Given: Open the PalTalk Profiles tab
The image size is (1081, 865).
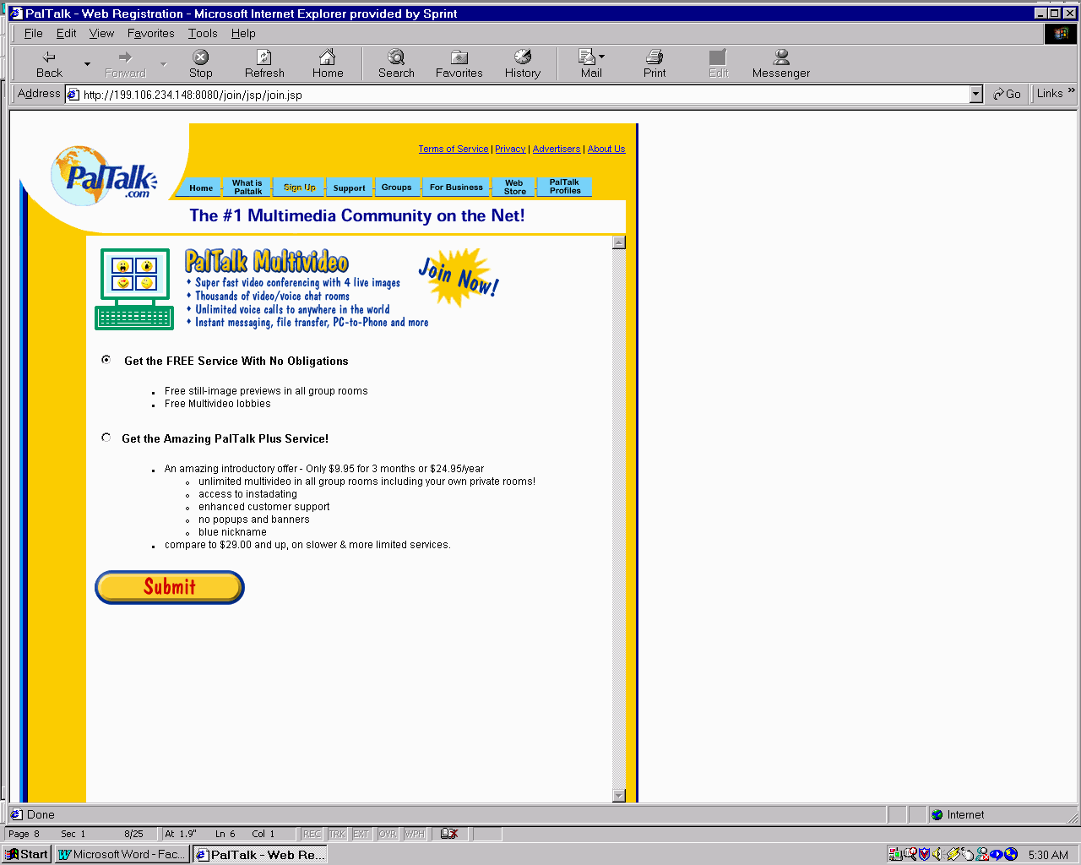Looking at the screenshot, I should [565, 188].
